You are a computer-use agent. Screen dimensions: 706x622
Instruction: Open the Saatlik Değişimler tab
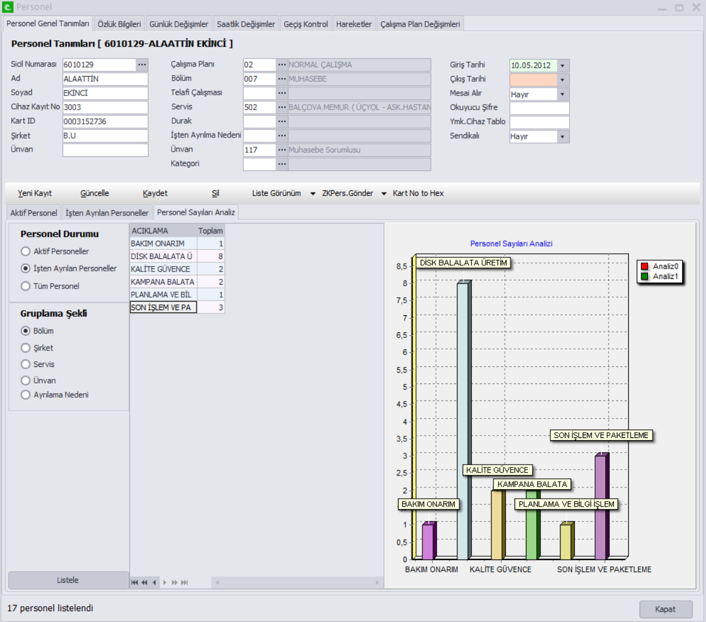coord(246,24)
